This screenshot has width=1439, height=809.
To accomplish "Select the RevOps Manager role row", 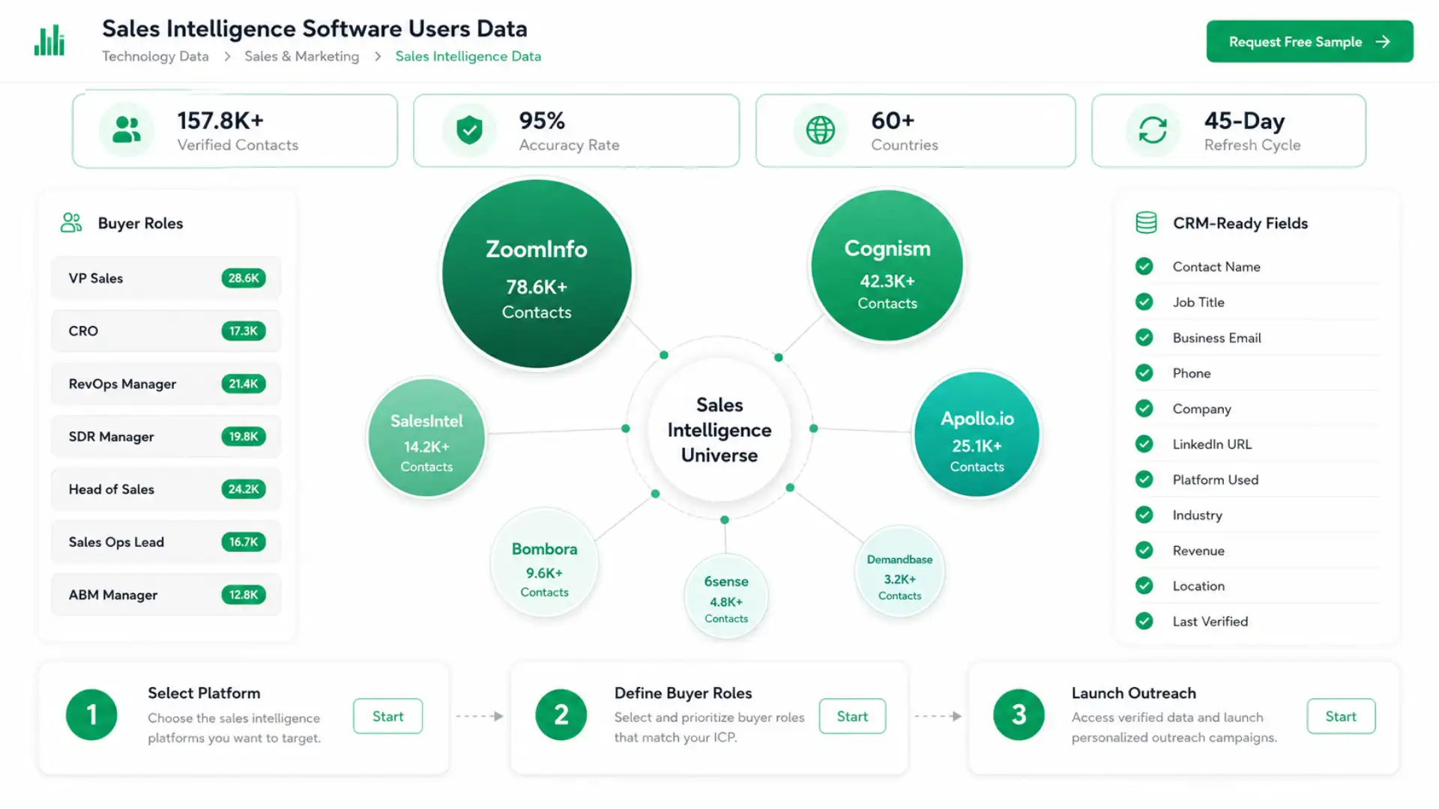I will point(166,384).
